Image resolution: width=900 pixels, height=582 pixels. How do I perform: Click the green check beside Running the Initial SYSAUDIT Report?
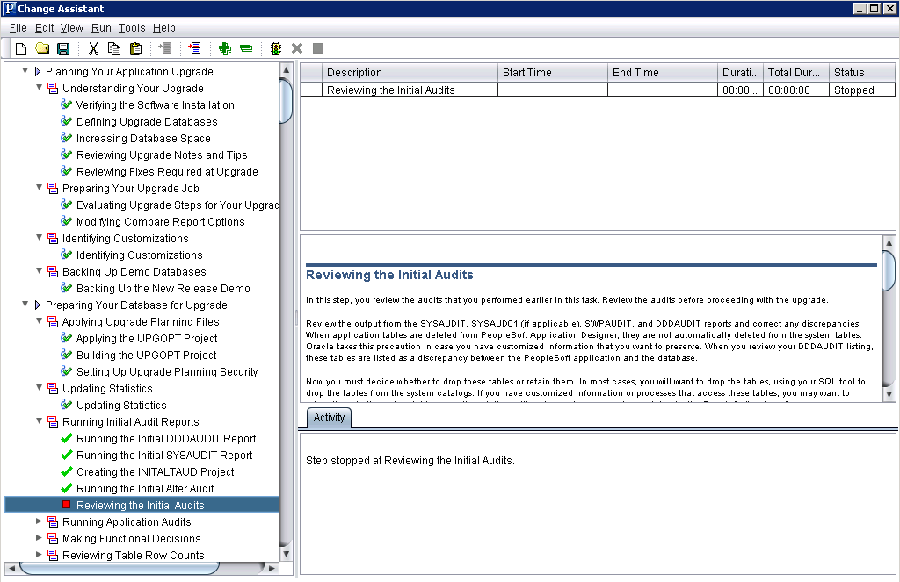point(67,455)
